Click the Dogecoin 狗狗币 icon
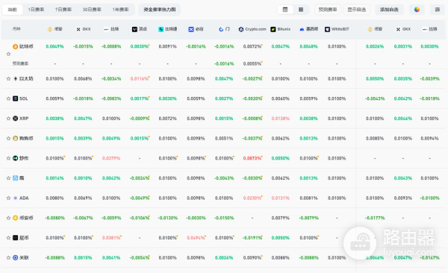The image size is (448, 273). pyautogui.click(x=16, y=138)
